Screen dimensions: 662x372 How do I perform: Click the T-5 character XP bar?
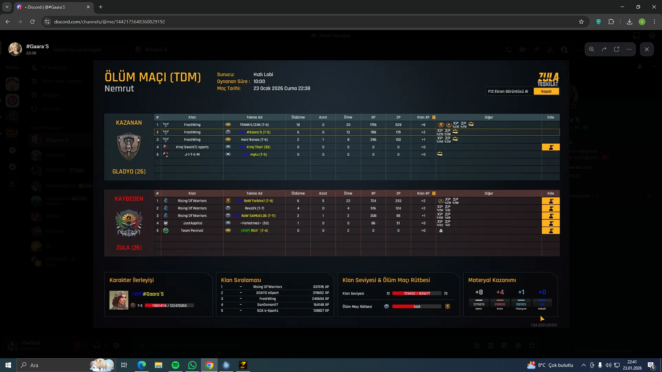(169, 306)
